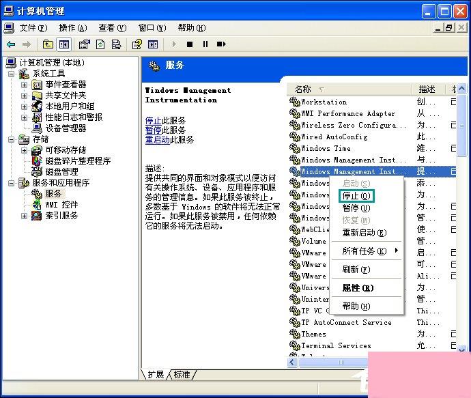Click the 停止 this service link
This screenshot has width=471, height=398.
(153, 121)
